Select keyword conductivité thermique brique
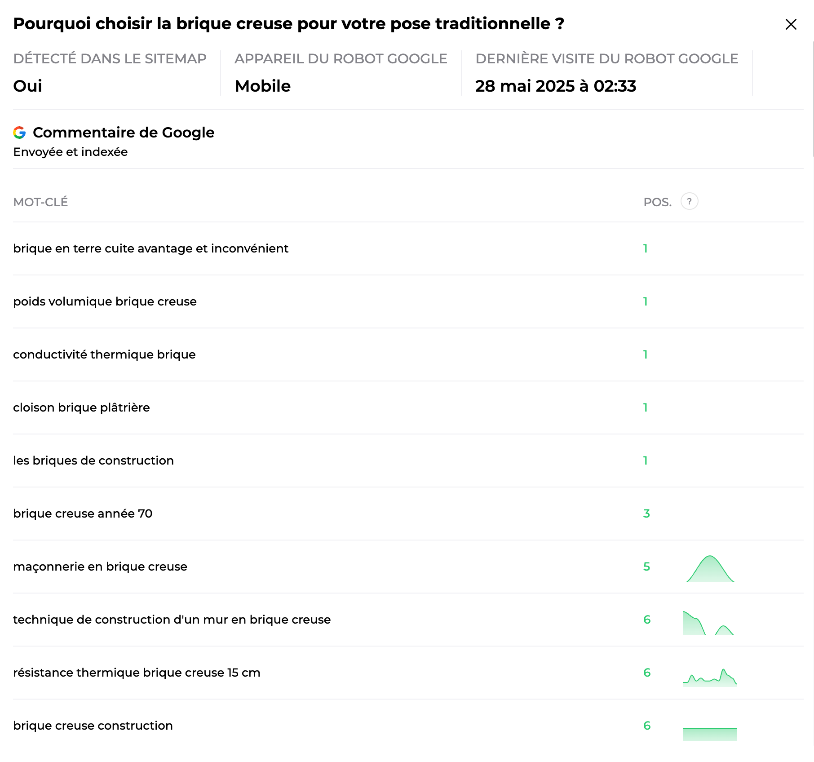The image size is (814, 762). coord(104,354)
